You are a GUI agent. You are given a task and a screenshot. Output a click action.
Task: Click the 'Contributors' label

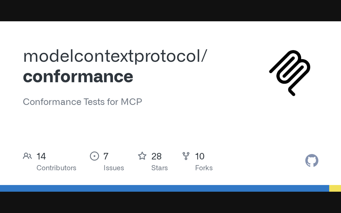coord(56,168)
